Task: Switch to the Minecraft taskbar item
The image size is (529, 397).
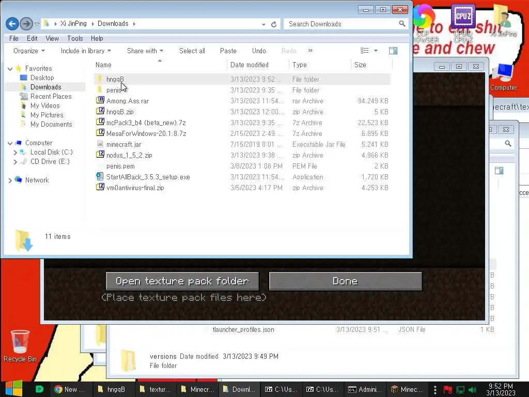Action: pyautogui.click(x=407, y=389)
